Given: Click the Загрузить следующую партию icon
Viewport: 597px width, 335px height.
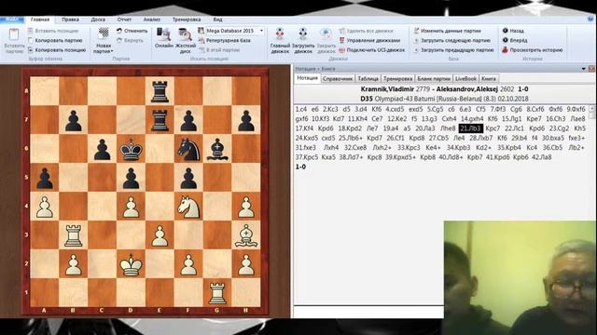Looking at the screenshot, I should (x=416, y=40).
